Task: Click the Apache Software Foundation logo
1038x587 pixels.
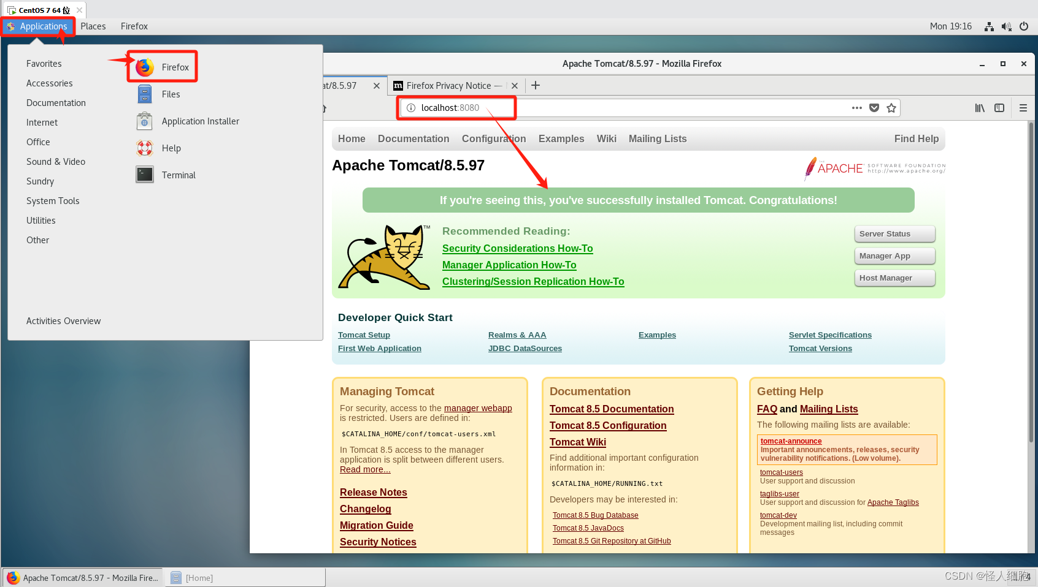Action: click(875, 168)
